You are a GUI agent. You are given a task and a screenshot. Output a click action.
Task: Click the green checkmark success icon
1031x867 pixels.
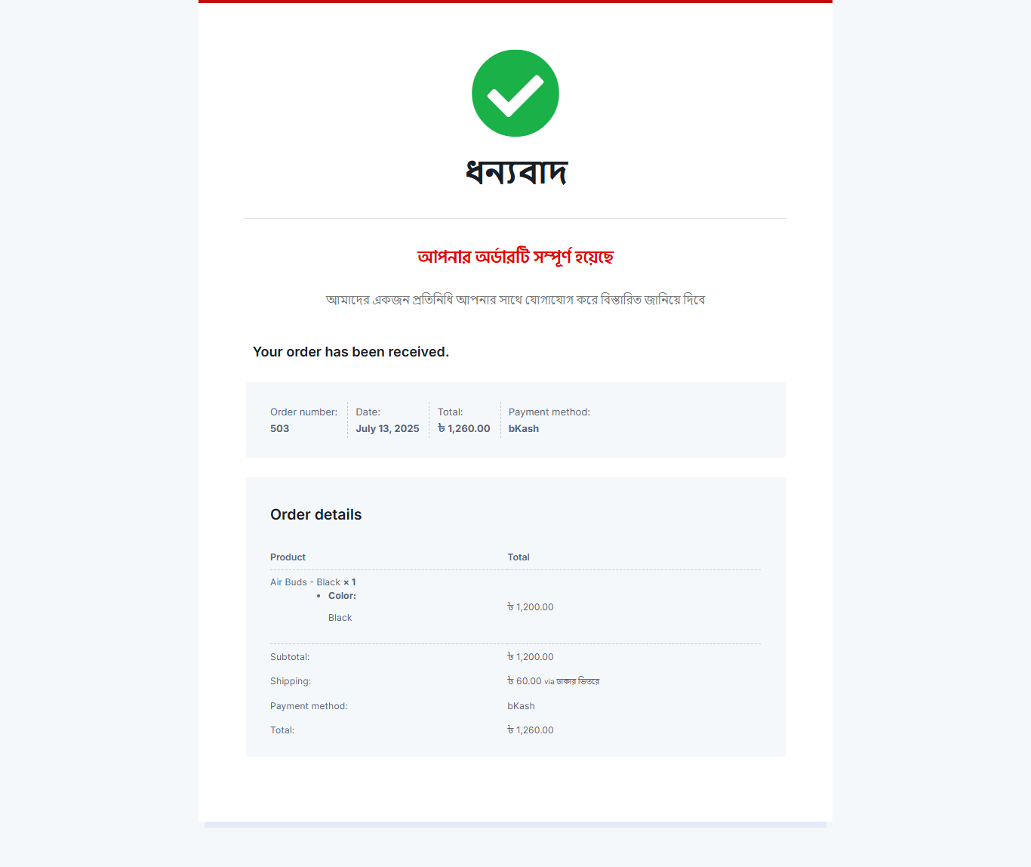point(515,94)
